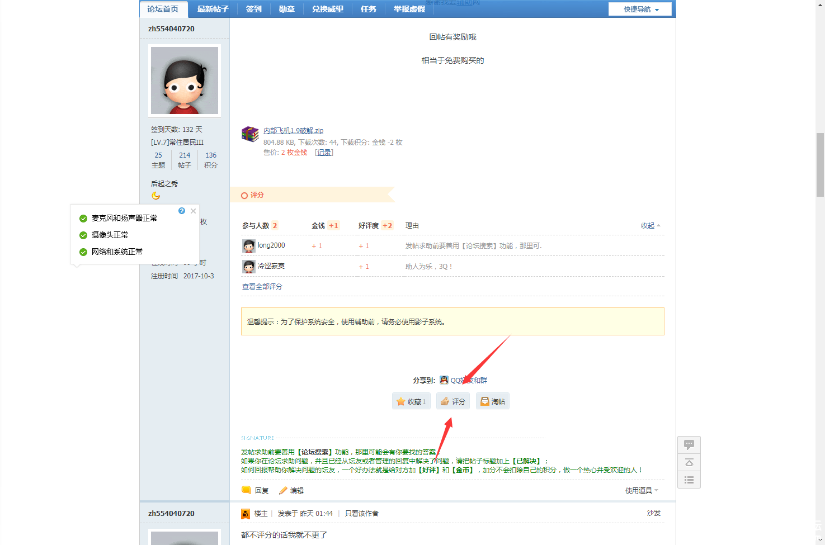
Task: Click the 收藏 star button
Action: coord(411,401)
